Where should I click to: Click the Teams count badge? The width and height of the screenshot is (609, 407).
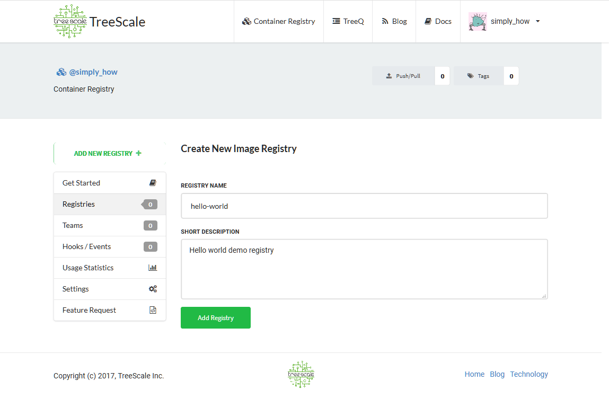click(151, 226)
